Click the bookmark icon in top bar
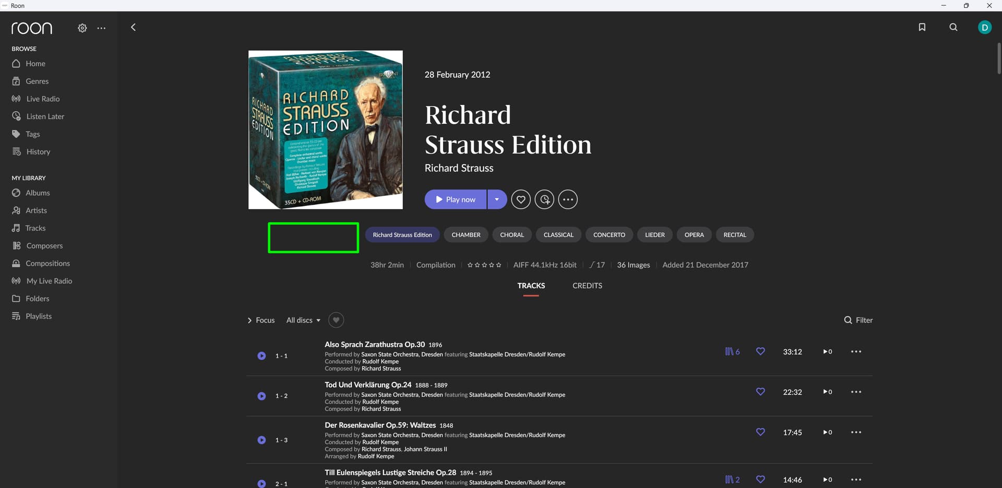 pyautogui.click(x=922, y=27)
